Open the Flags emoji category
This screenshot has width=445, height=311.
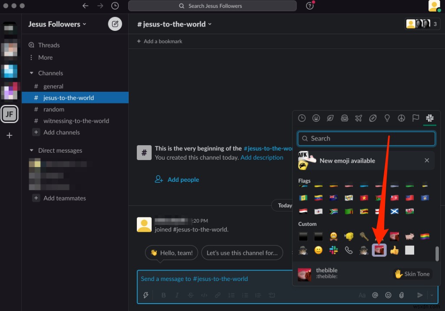415,118
